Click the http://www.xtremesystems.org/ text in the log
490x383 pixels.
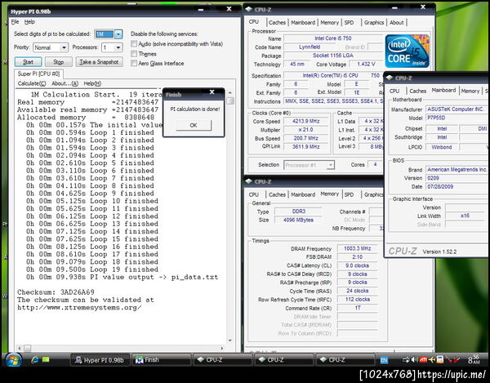79,307
